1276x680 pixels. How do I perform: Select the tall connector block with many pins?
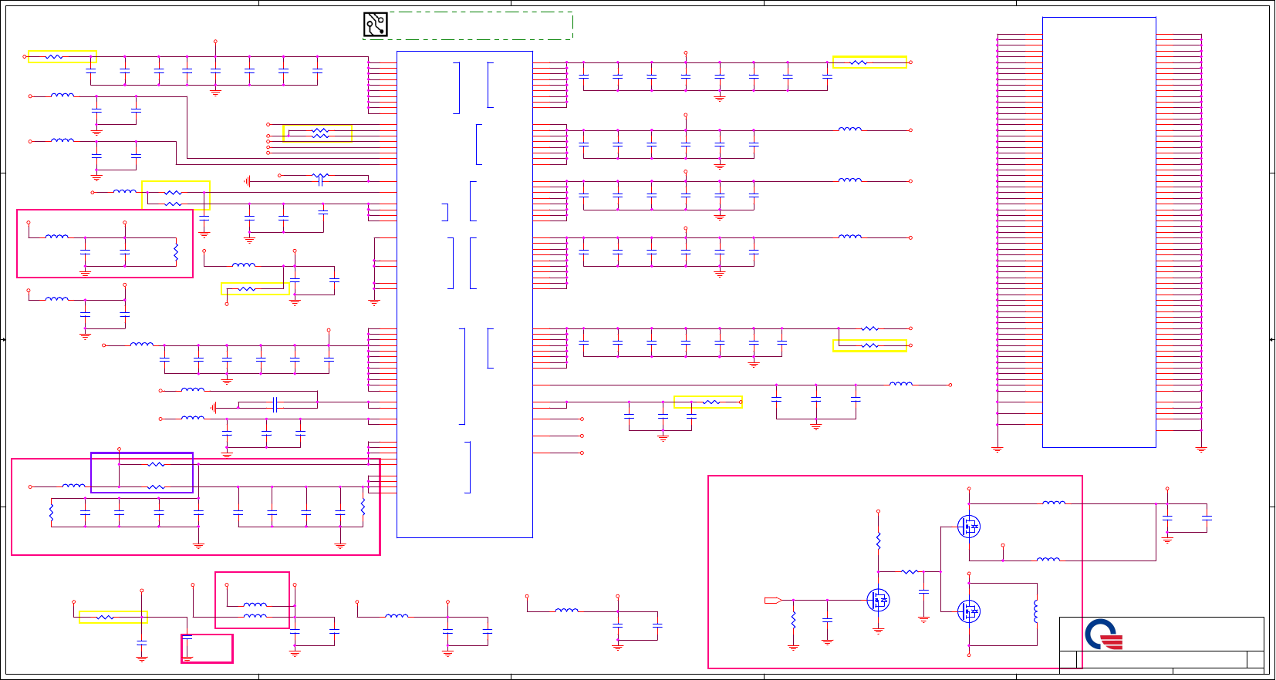tap(1099, 232)
